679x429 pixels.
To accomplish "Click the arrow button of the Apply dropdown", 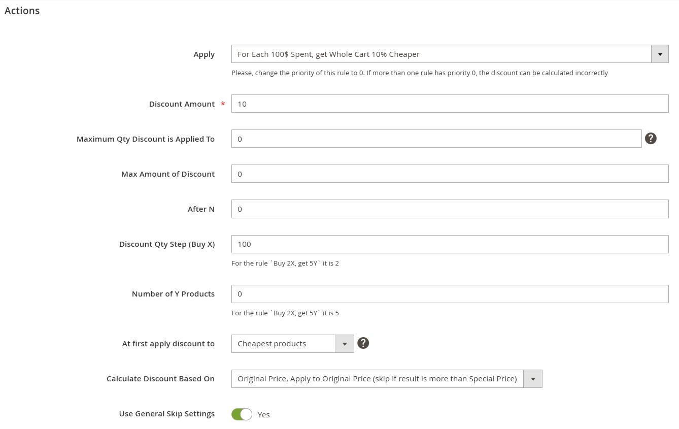I will tap(660, 54).
